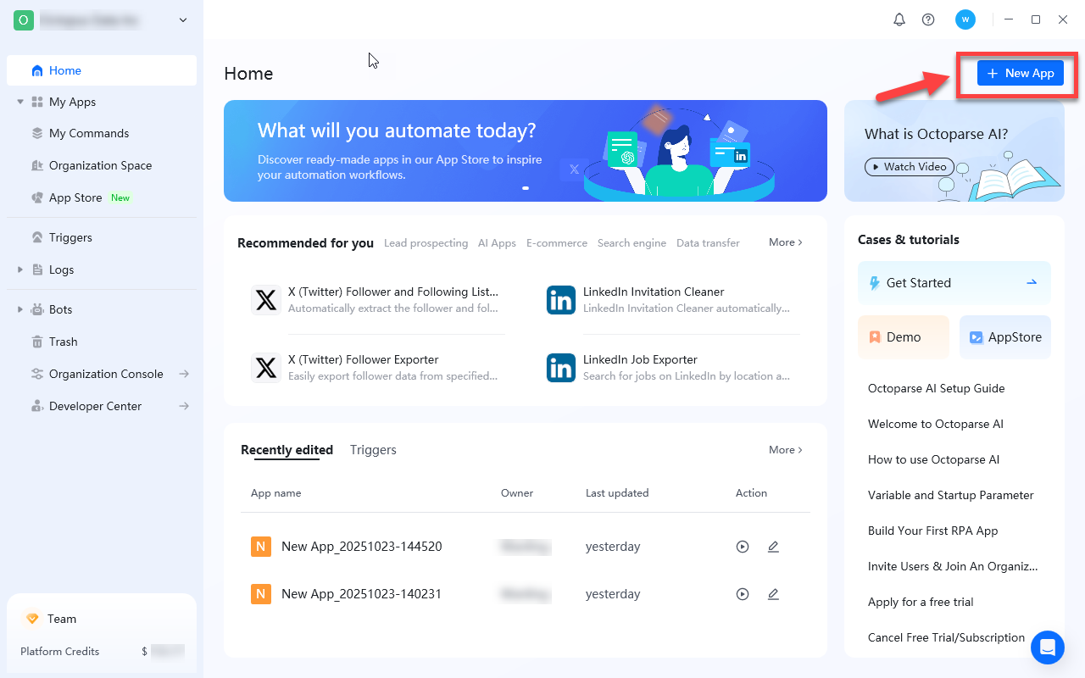Open Trash in the sidebar
The width and height of the screenshot is (1085, 678).
(x=63, y=342)
